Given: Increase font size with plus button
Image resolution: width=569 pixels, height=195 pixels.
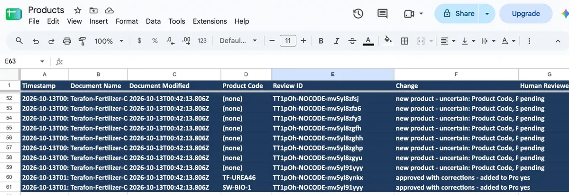Looking at the screenshot, I should 303,41.
